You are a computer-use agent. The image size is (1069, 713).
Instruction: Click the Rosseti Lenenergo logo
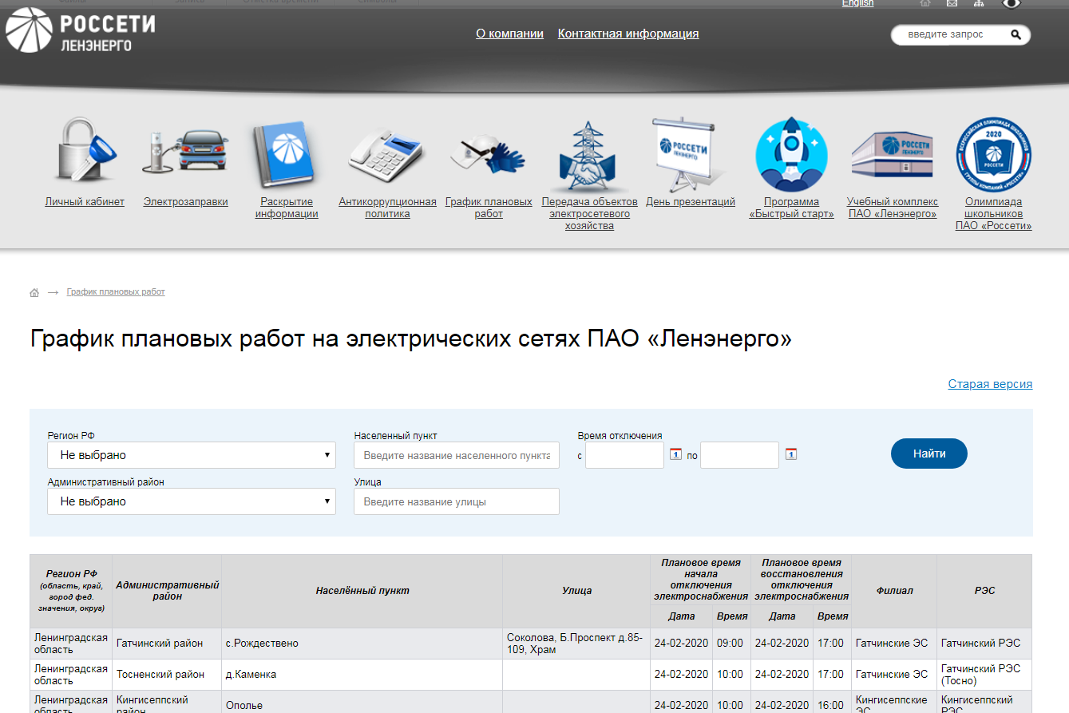[80, 32]
